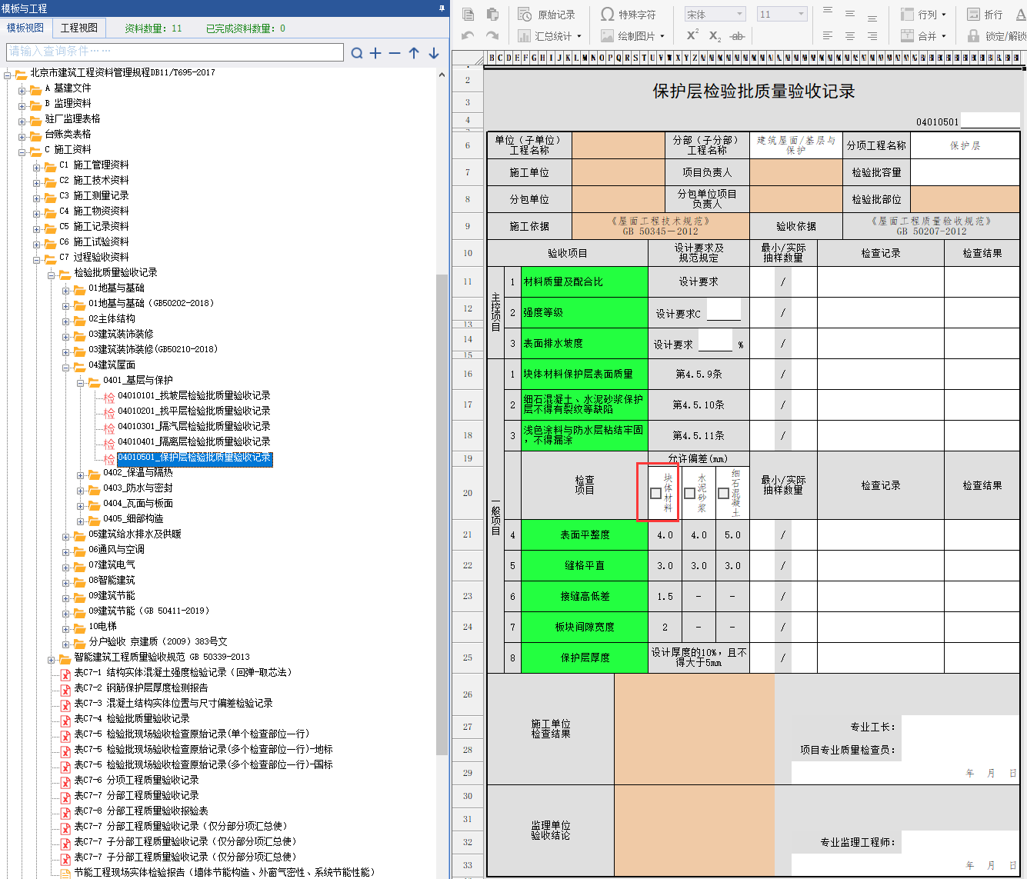Select the 08智能建筑 folder
This screenshot has height=879, width=1027.
coord(112,580)
